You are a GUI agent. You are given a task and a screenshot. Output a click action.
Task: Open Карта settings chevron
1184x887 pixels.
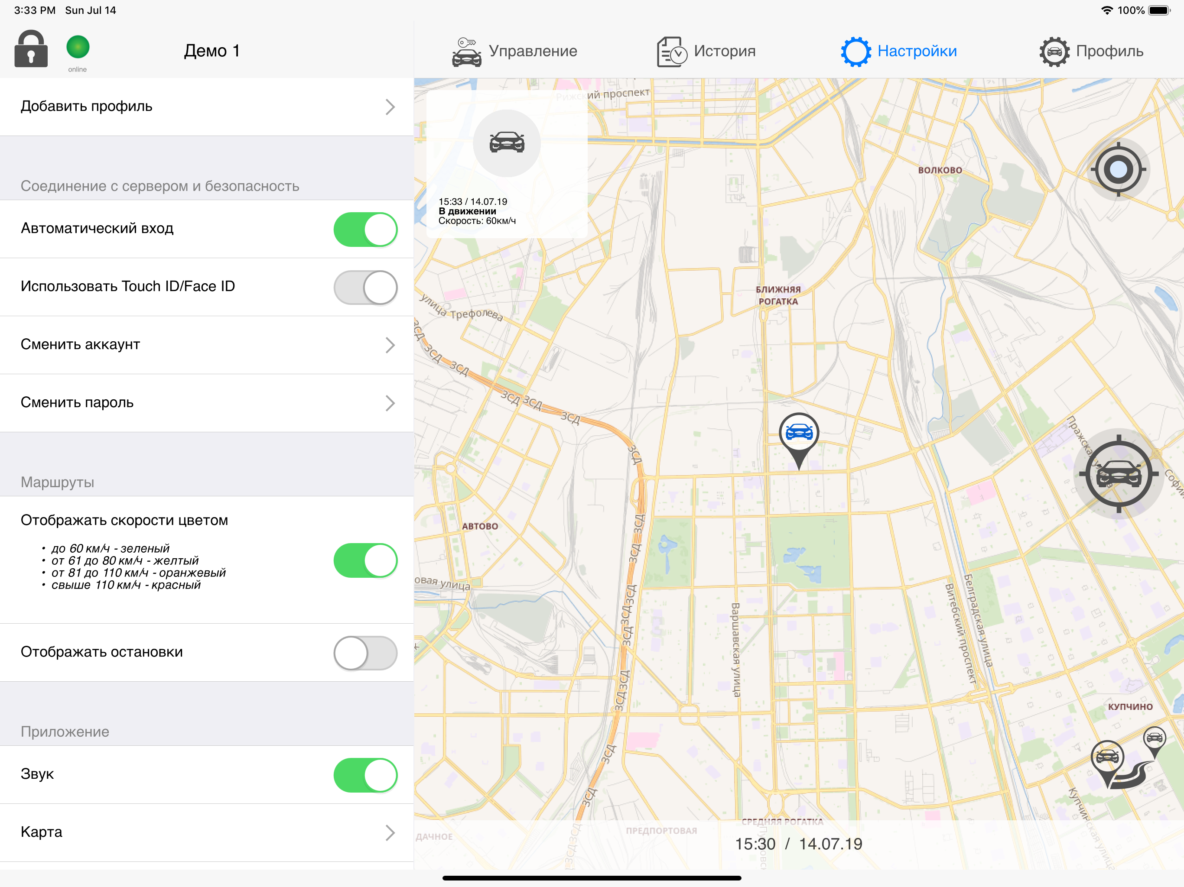tap(390, 832)
